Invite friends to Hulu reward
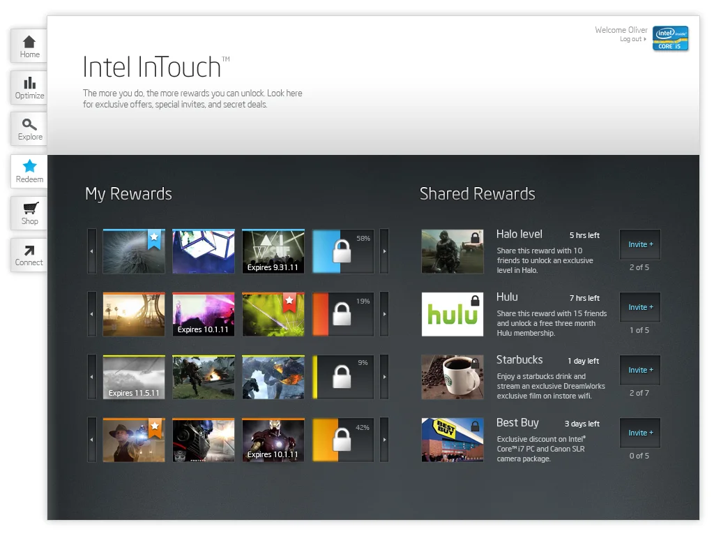 [640, 307]
